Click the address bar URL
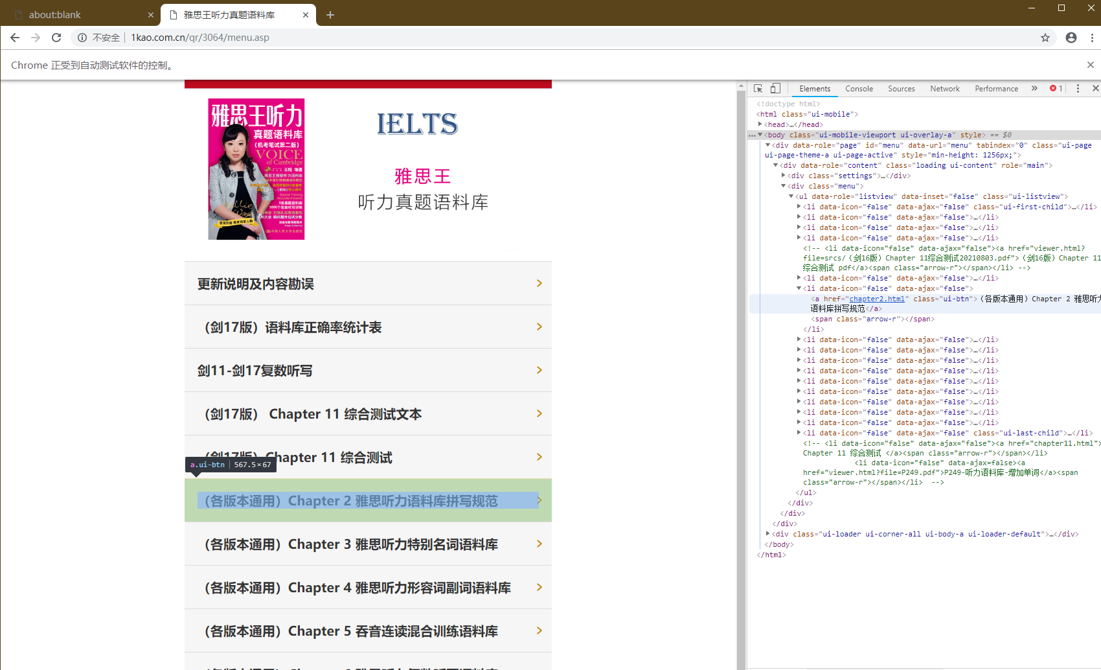The width and height of the screenshot is (1101, 670). pyautogui.click(x=200, y=38)
